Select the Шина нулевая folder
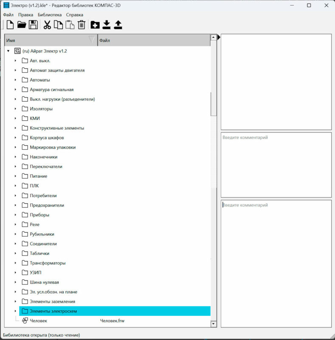The image size is (335, 340). coord(44,282)
